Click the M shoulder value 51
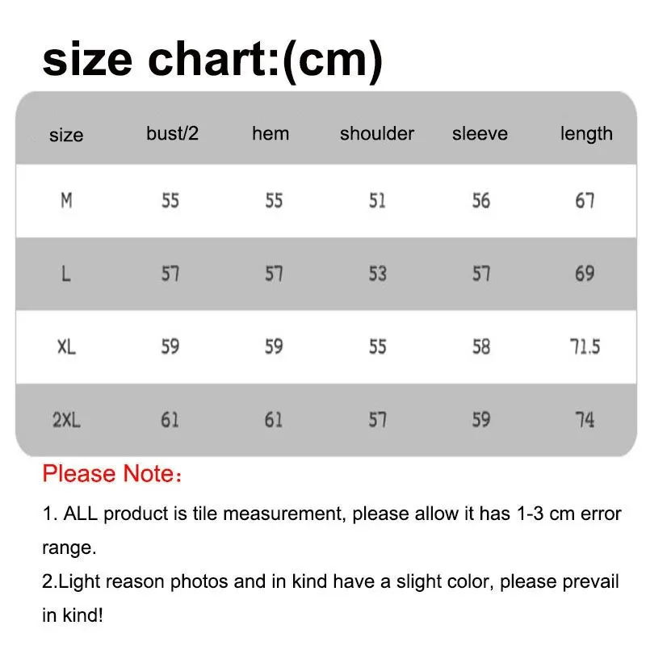This screenshot has height=646, width=646. pyautogui.click(x=377, y=200)
